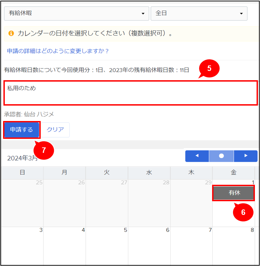Click the next month arrow button
The height and width of the screenshot is (266, 260).
tap(246, 156)
